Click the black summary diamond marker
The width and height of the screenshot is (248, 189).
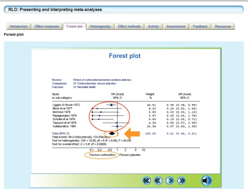tap(112, 134)
